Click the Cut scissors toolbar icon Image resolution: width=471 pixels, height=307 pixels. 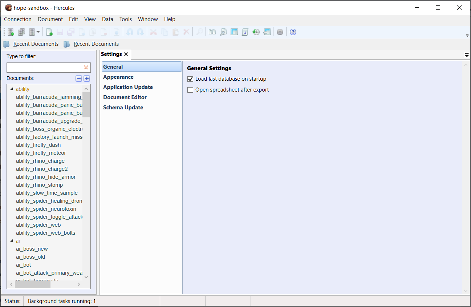coord(154,32)
